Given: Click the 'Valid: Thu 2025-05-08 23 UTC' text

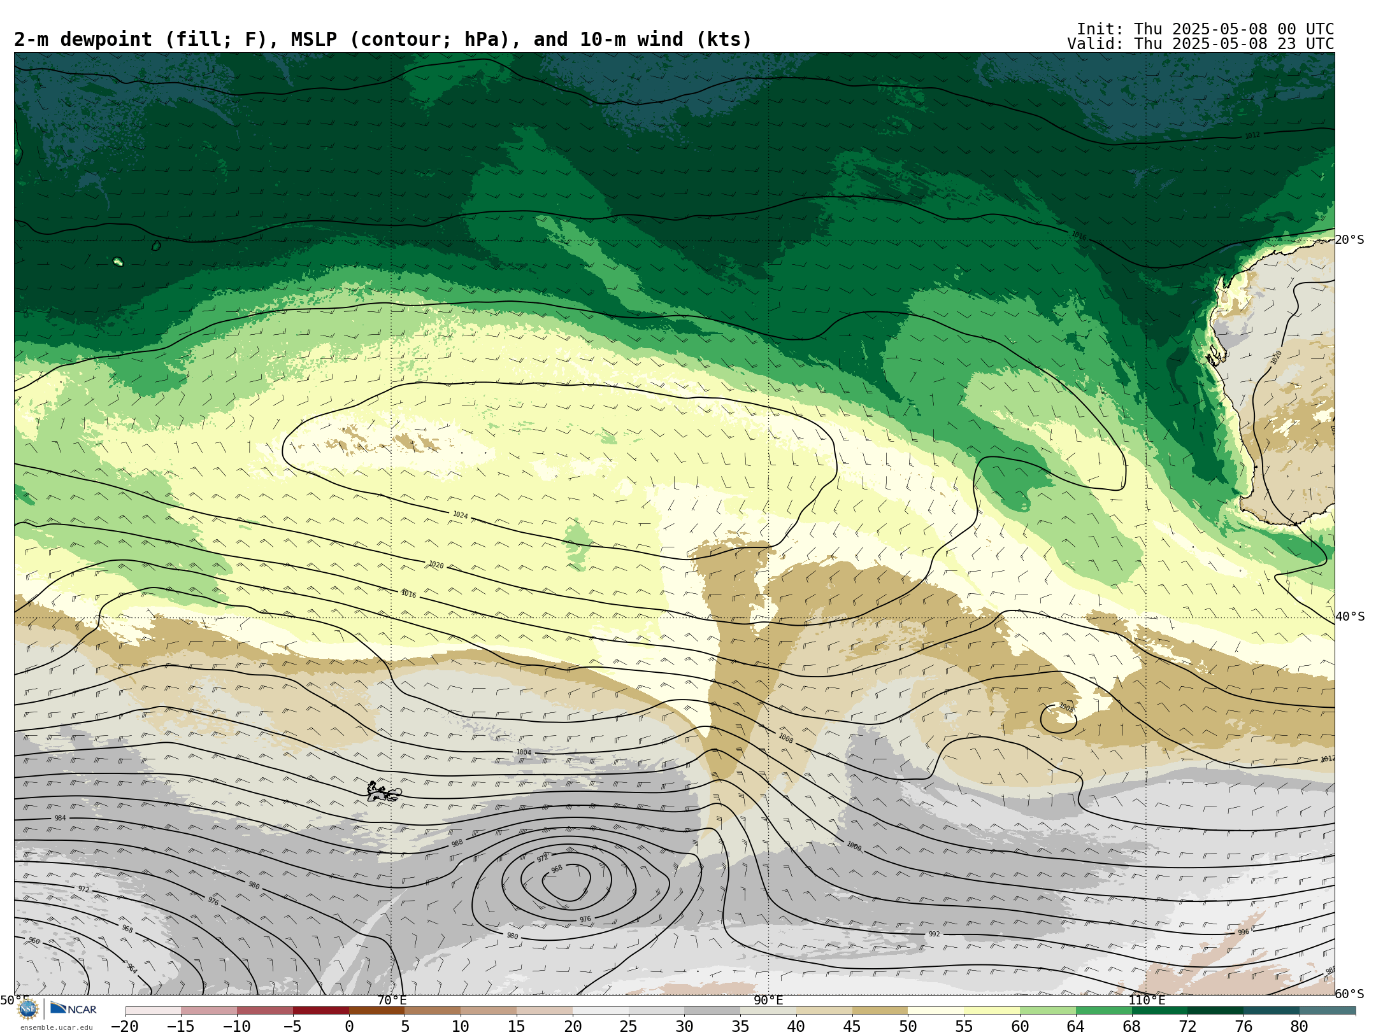Looking at the screenshot, I should 1201,44.
